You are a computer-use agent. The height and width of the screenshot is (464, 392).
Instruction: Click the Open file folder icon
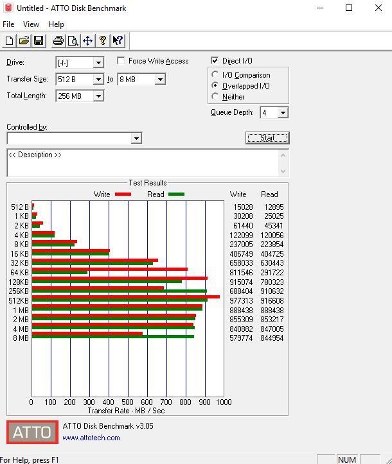[x=24, y=40]
